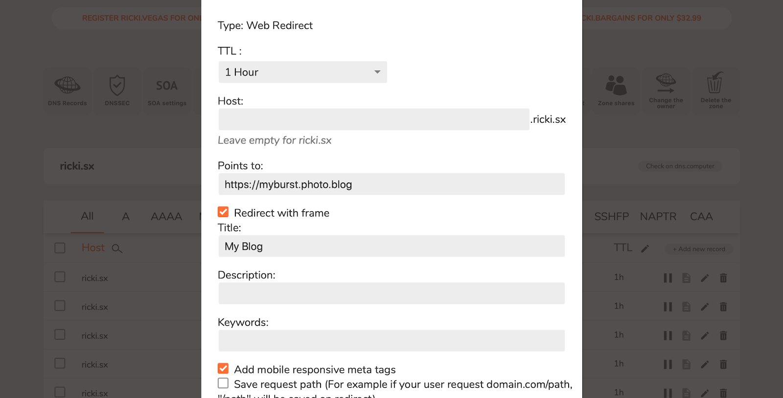This screenshot has width=783, height=398.
Task: Switch to the AAAA records tab
Action: pos(166,217)
